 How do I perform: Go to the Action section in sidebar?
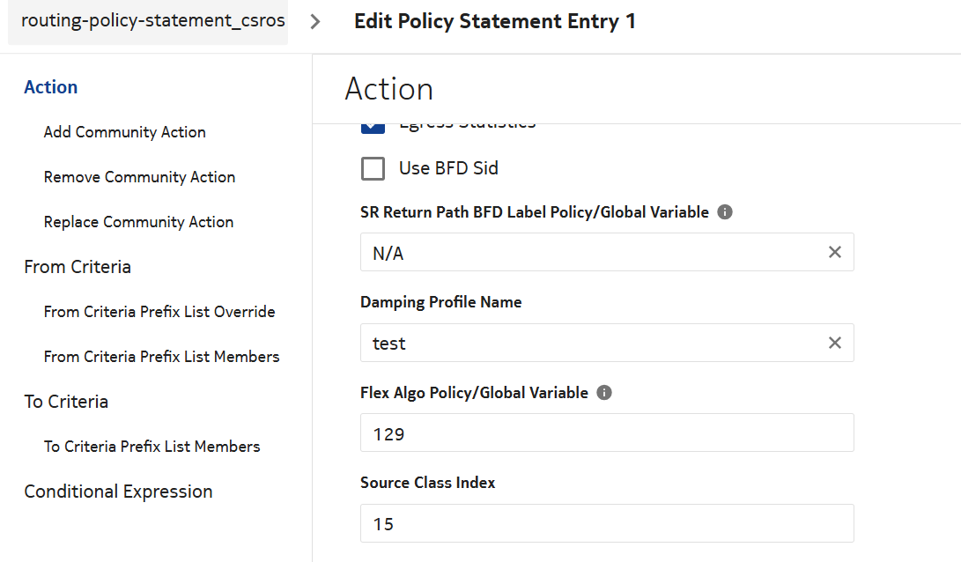[51, 87]
